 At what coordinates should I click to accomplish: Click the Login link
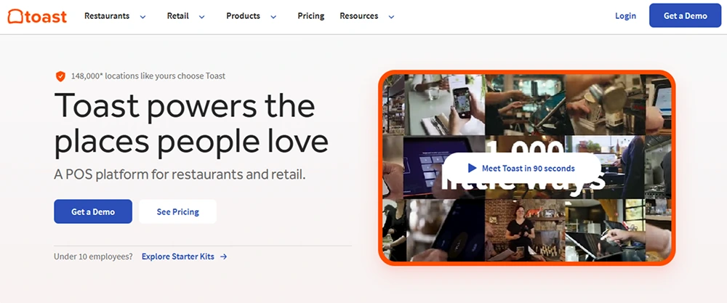pos(625,16)
